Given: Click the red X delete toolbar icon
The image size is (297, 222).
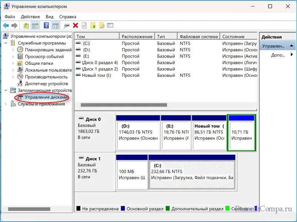Looking at the screenshot, I should tap(76, 25).
